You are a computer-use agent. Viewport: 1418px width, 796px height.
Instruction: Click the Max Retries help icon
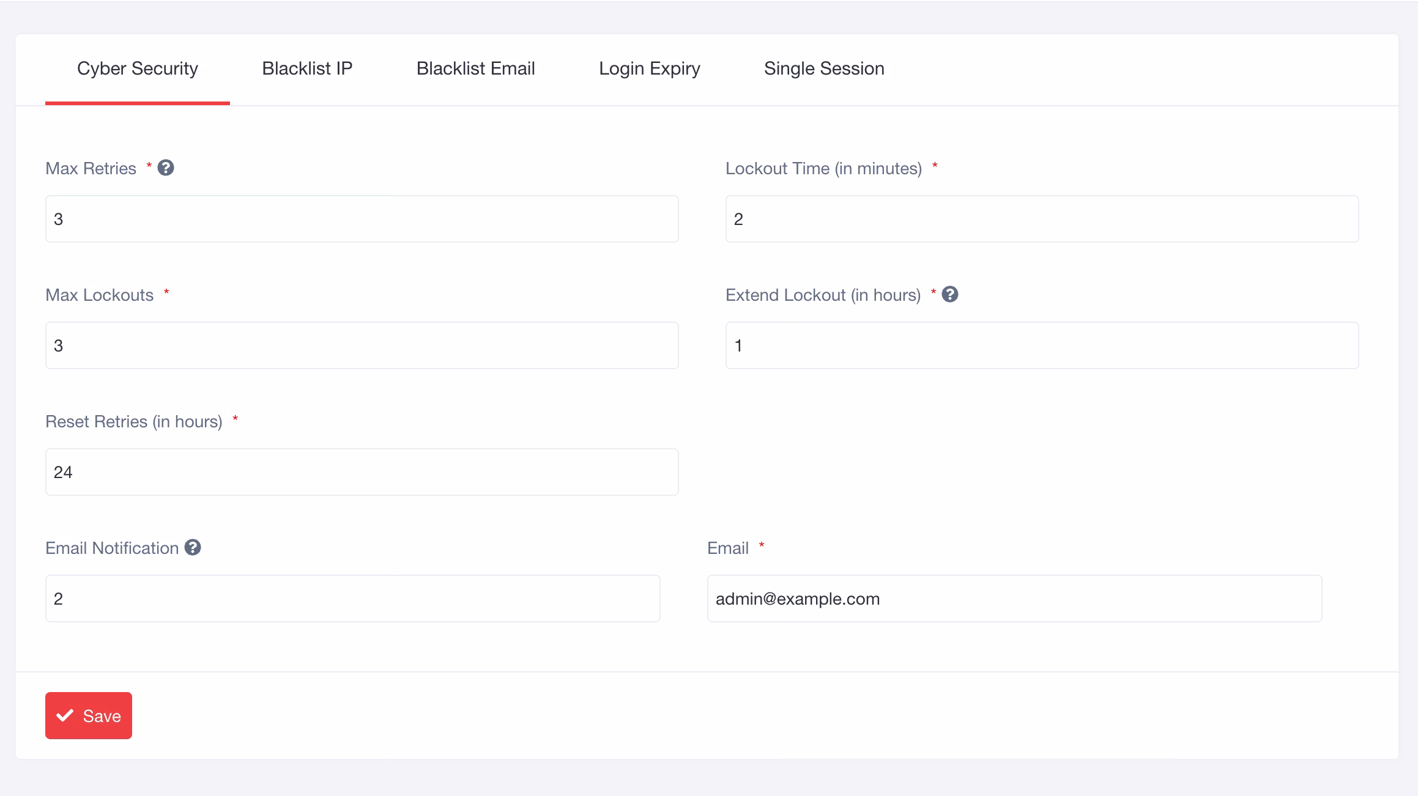[166, 168]
